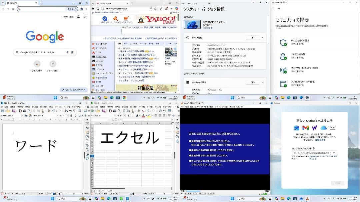The height and width of the screenshot is (202, 360).
Task: Select the Gmail icon in Outlook welcome screen
Action: (305, 128)
